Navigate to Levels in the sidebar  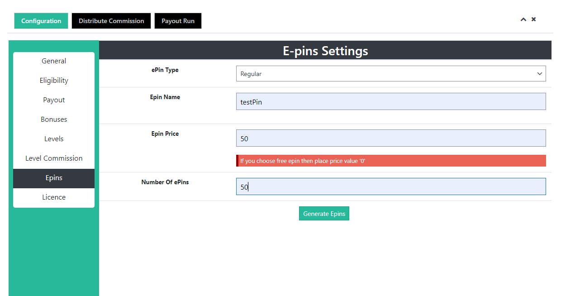(x=54, y=139)
